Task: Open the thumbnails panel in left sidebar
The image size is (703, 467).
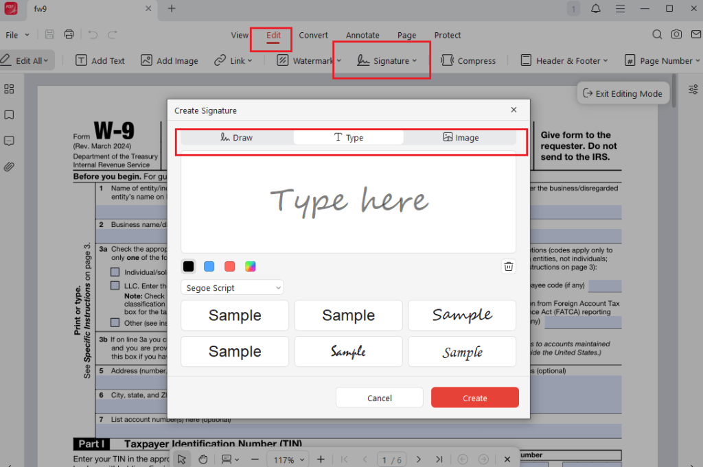Action: tap(9, 89)
